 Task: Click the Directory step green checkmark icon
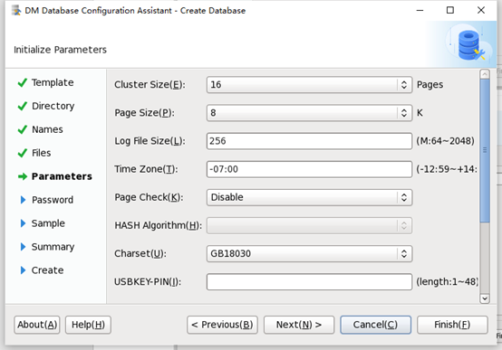23,106
